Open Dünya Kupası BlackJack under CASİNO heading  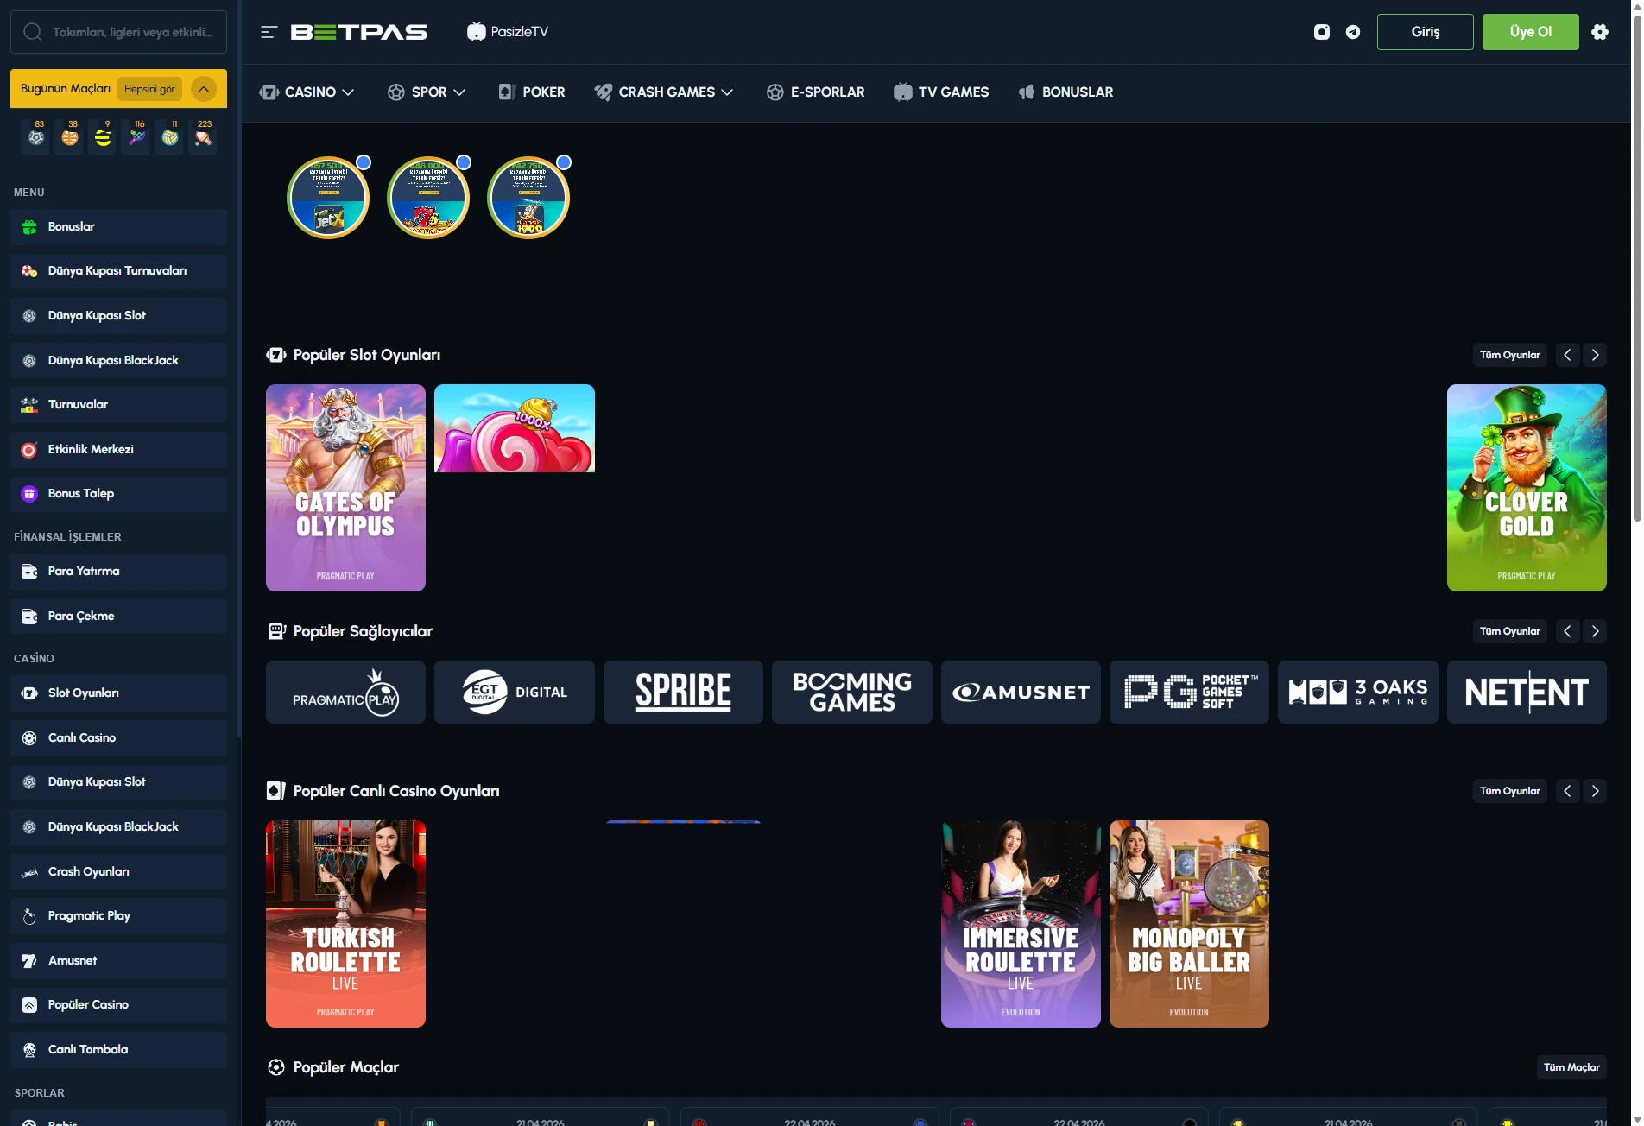click(x=118, y=827)
